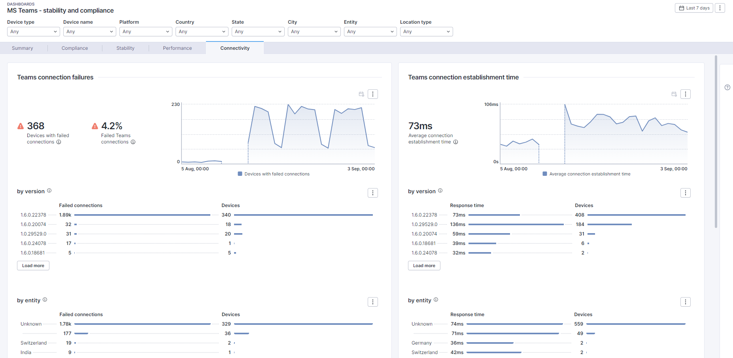Select version 1.6.0.18681 in response time list

[x=424, y=243]
